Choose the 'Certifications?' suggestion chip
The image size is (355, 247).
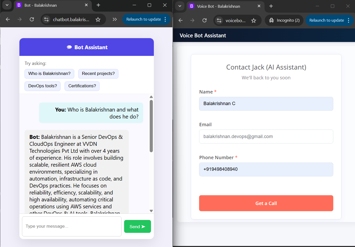(82, 86)
